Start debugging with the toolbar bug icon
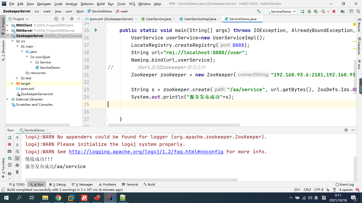The width and height of the screenshot is (362, 203). point(309,11)
